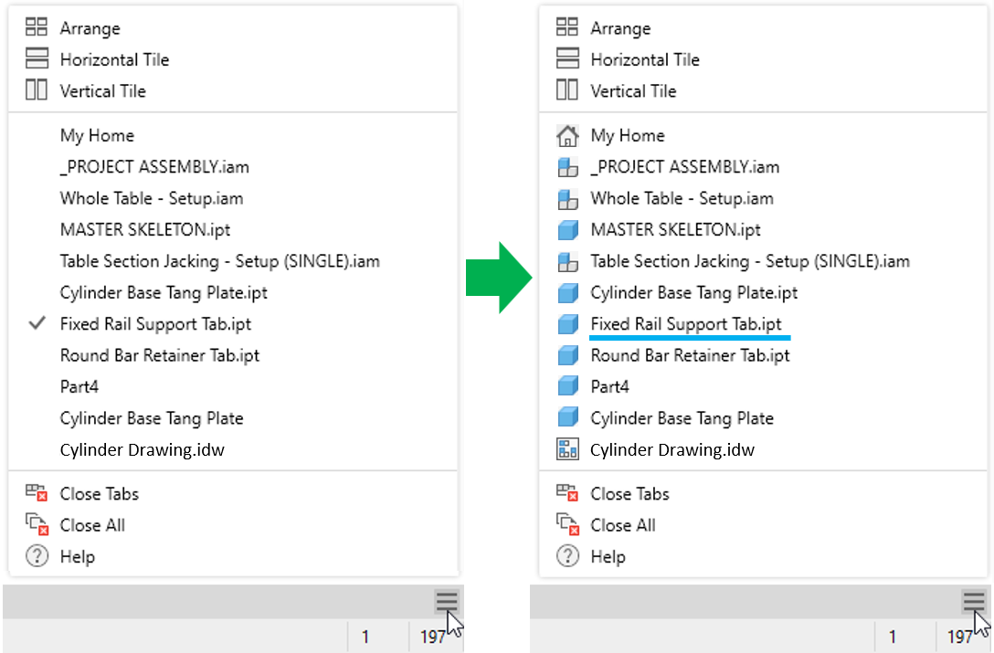Click the assembly icon beside _PROJECT ASSEMBLY.iam
994x653 pixels.
tap(567, 167)
